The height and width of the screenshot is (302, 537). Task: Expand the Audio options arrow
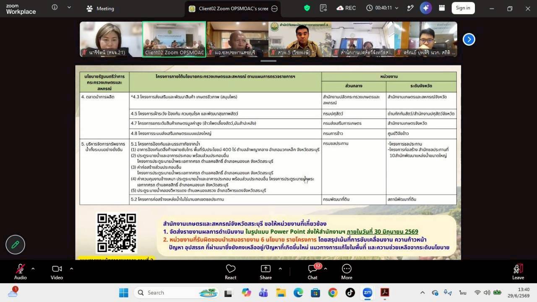point(33,268)
